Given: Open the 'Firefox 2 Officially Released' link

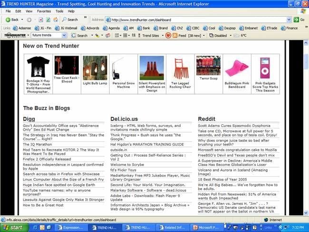Looking at the screenshot, I should 47,159.
